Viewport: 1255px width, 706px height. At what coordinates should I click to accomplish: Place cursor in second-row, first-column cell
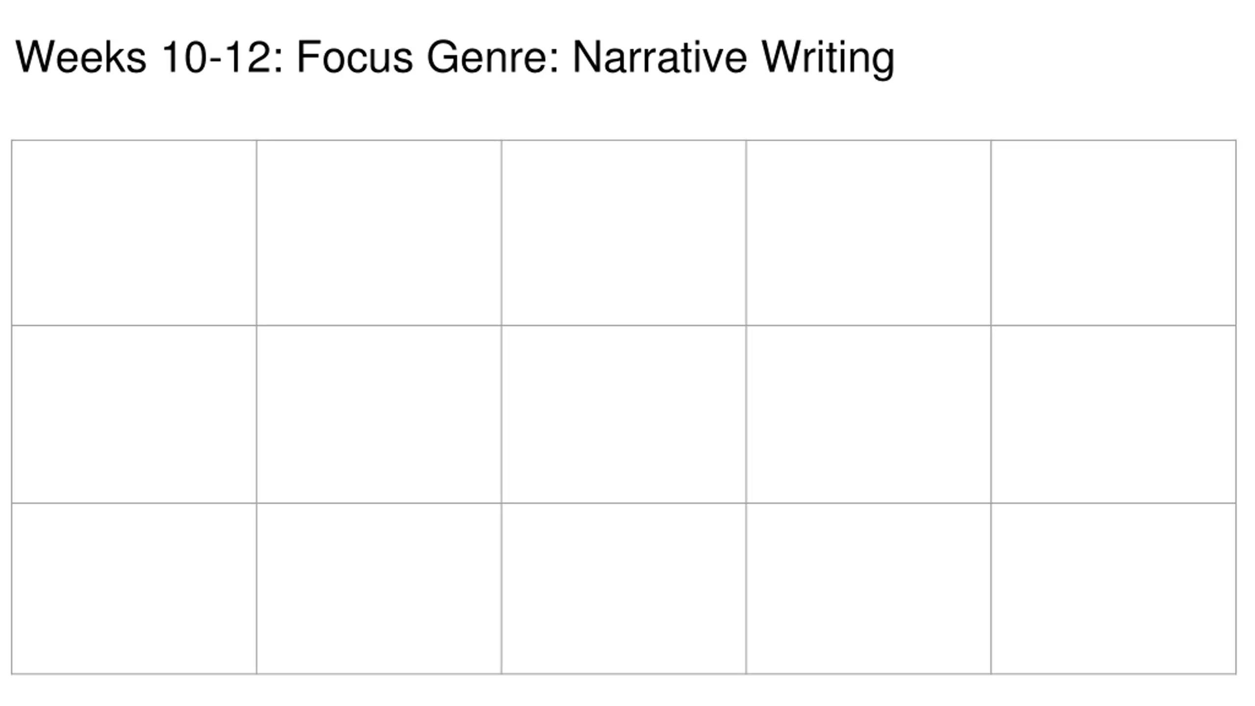tap(134, 414)
